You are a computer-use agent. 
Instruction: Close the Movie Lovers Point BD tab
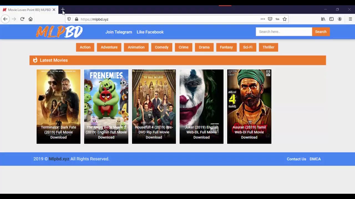tap(54, 10)
